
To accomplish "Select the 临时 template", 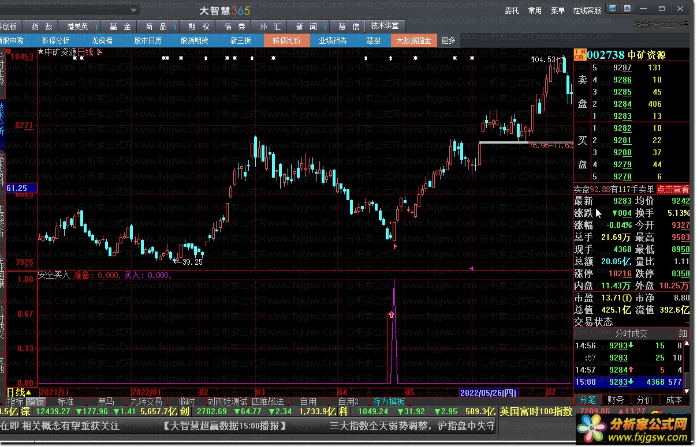I will [x=187, y=401].
